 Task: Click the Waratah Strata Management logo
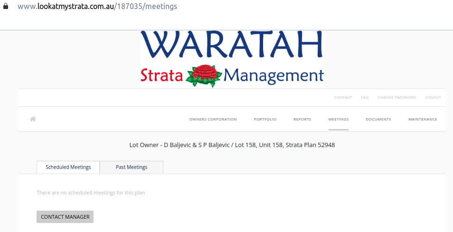coord(232,59)
